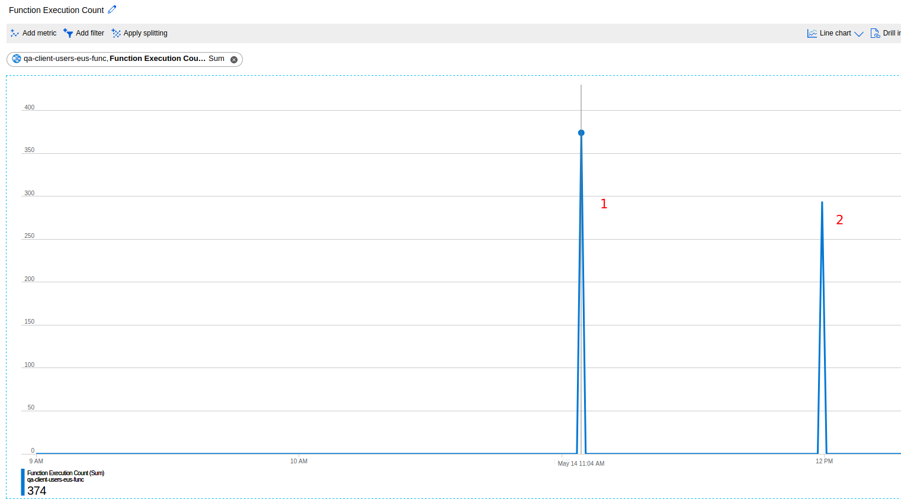Click the blue legend color bar
The image size is (901, 503).
click(x=22, y=482)
